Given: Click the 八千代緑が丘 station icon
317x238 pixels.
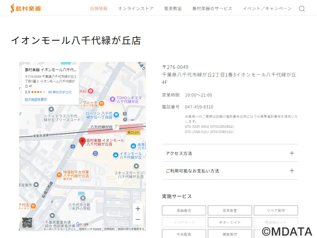Looking at the screenshot, I should (116, 127).
